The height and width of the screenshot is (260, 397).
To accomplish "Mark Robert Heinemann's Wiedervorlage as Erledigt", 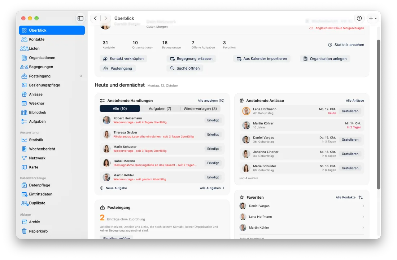I will coord(213,120).
